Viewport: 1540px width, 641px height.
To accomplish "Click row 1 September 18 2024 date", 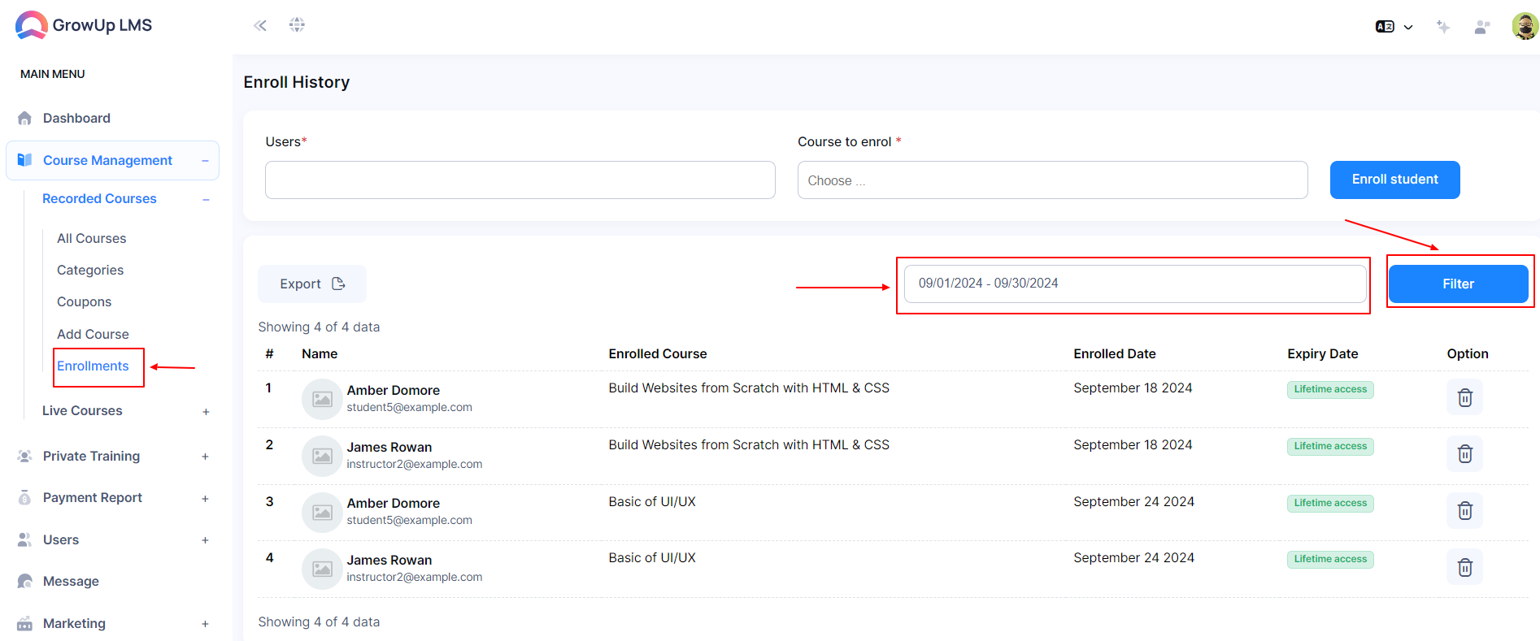I will pyautogui.click(x=1133, y=388).
